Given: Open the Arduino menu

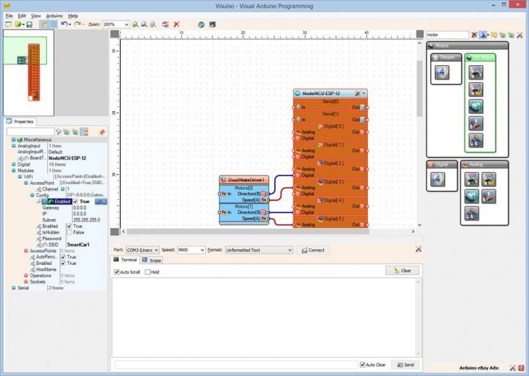Looking at the screenshot, I should pyautogui.click(x=54, y=15).
